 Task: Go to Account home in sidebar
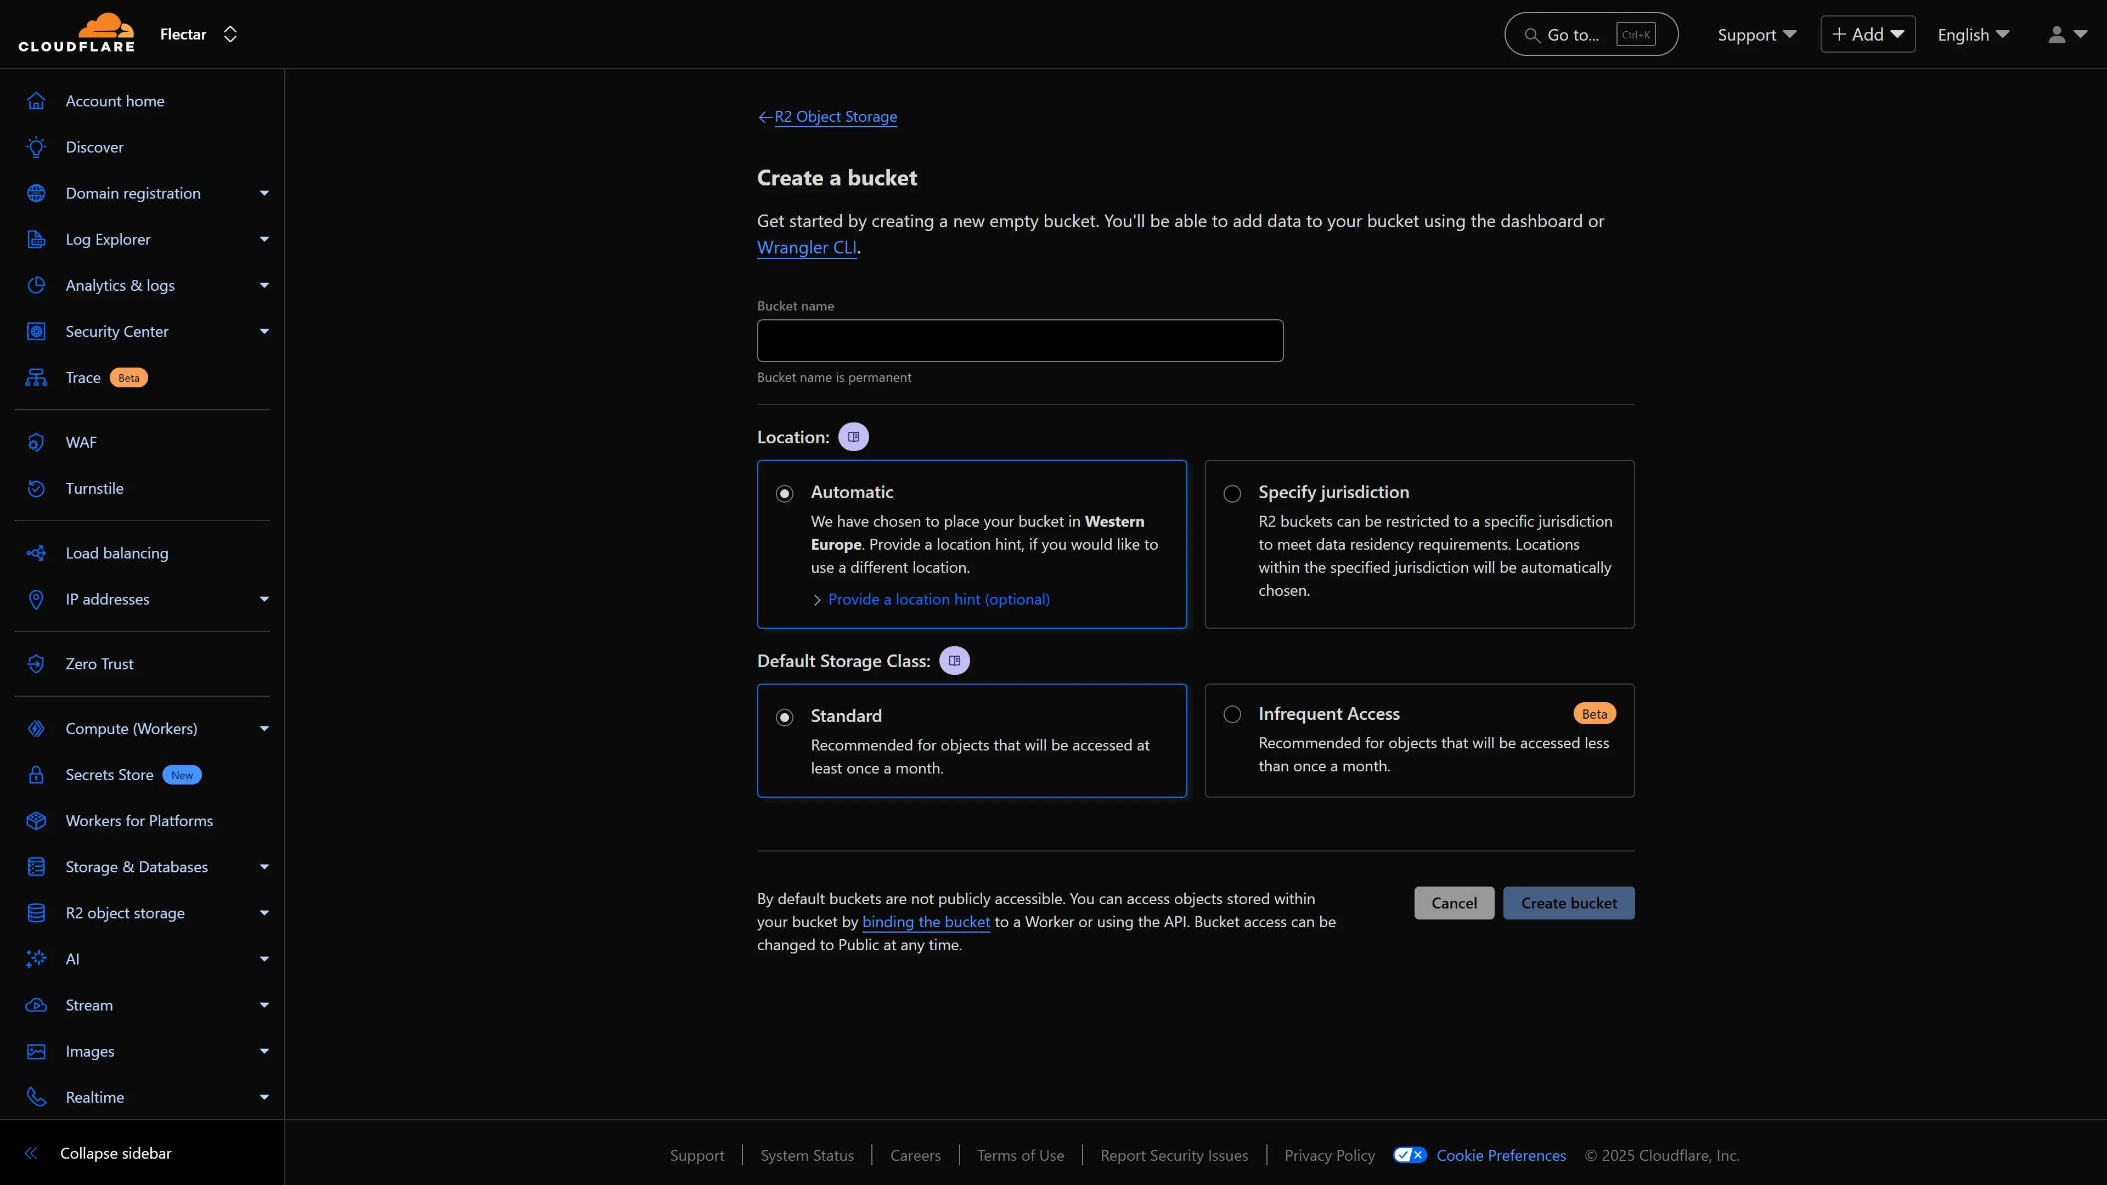pyautogui.click(x=115, y=101)
